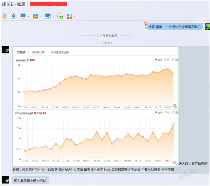210x186 pixels.
Task: Open the colorful apps grid icon
Action: click(x=69, y=16)
